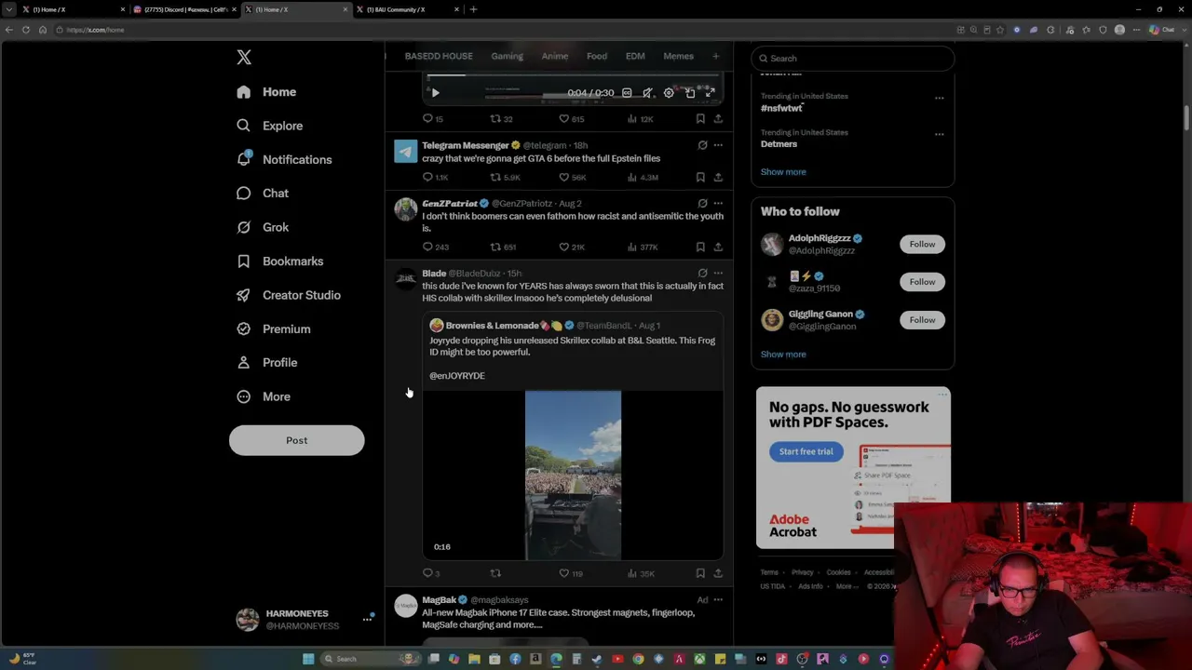Image resolution: width=1192 pixels, height=670 pixels.
Task: Show more trends
Action: click(783, 172)
